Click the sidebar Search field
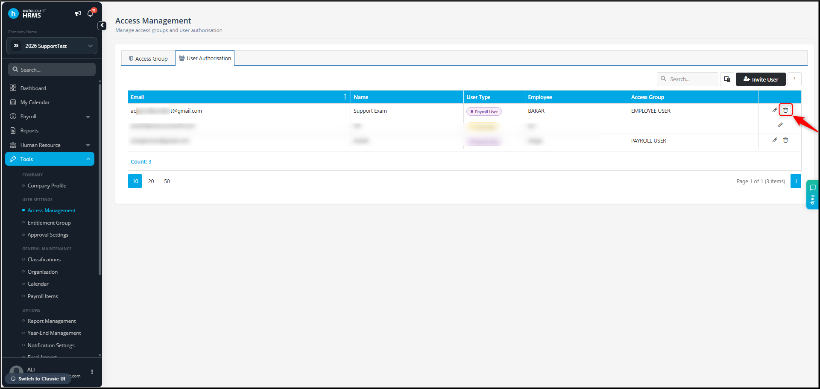This screenshot has height=389, width=820. coord(52,70)
